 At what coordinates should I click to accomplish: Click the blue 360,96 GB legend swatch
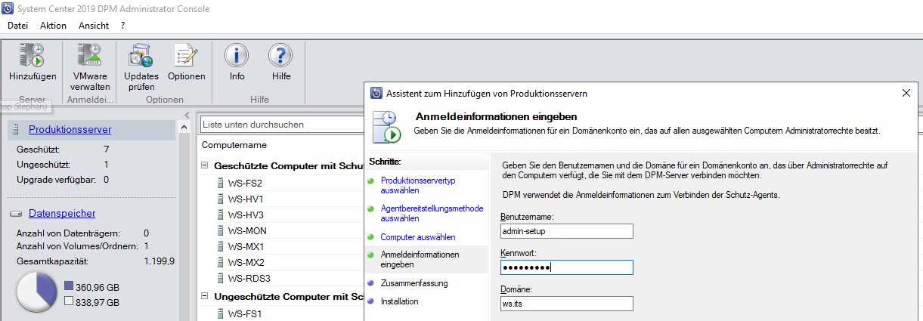click(x=70, y=287)
